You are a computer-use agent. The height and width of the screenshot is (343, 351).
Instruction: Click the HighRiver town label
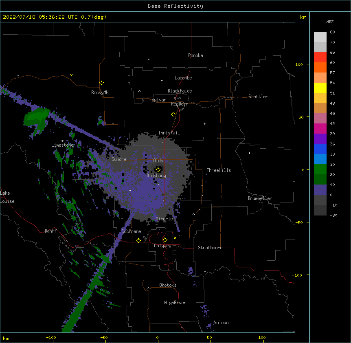(x=175, y=303)
